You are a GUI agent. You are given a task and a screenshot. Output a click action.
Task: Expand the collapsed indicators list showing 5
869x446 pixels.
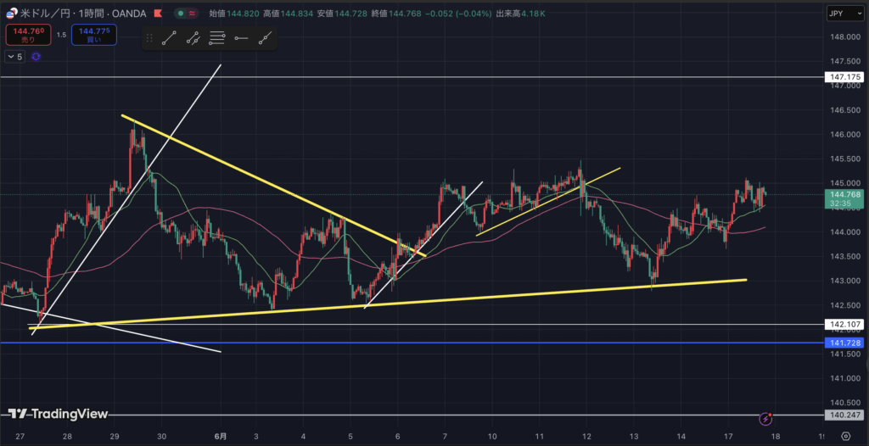(15, 57)
